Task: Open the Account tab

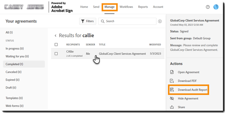Action: [x=158, y=7]
